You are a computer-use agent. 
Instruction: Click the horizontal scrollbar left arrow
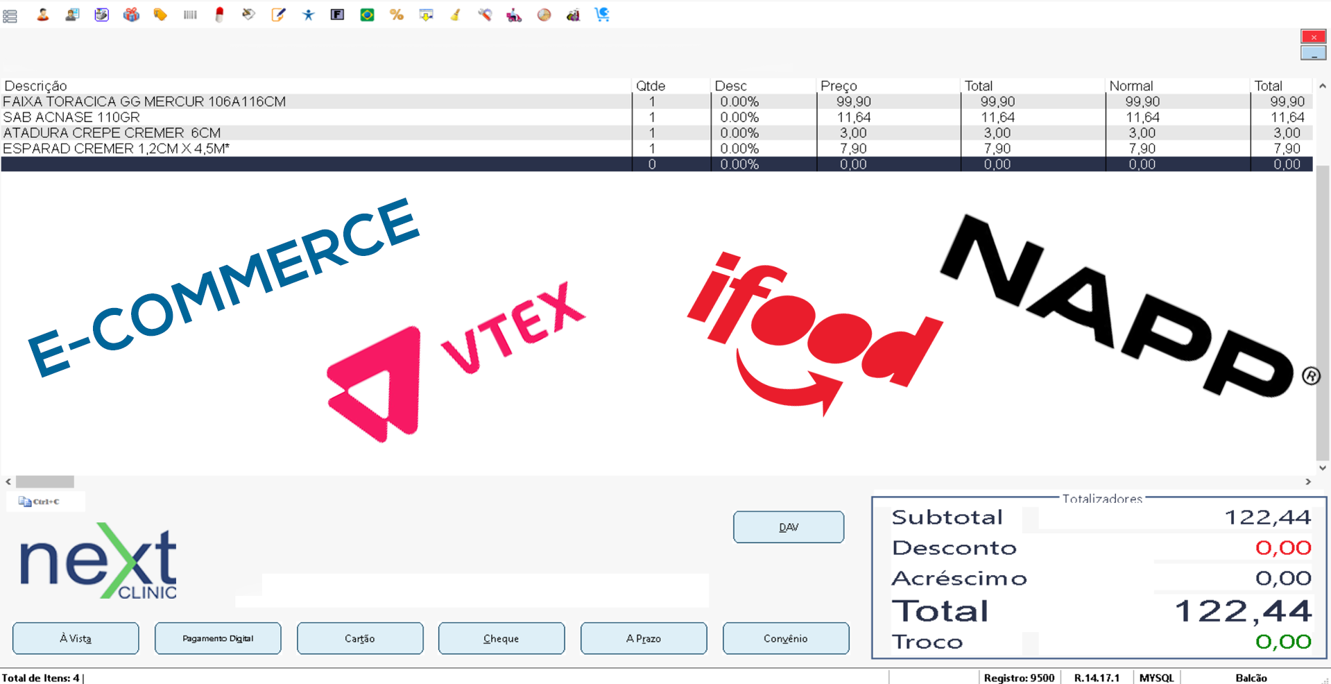pyautogui.click(x=8, y=481)
